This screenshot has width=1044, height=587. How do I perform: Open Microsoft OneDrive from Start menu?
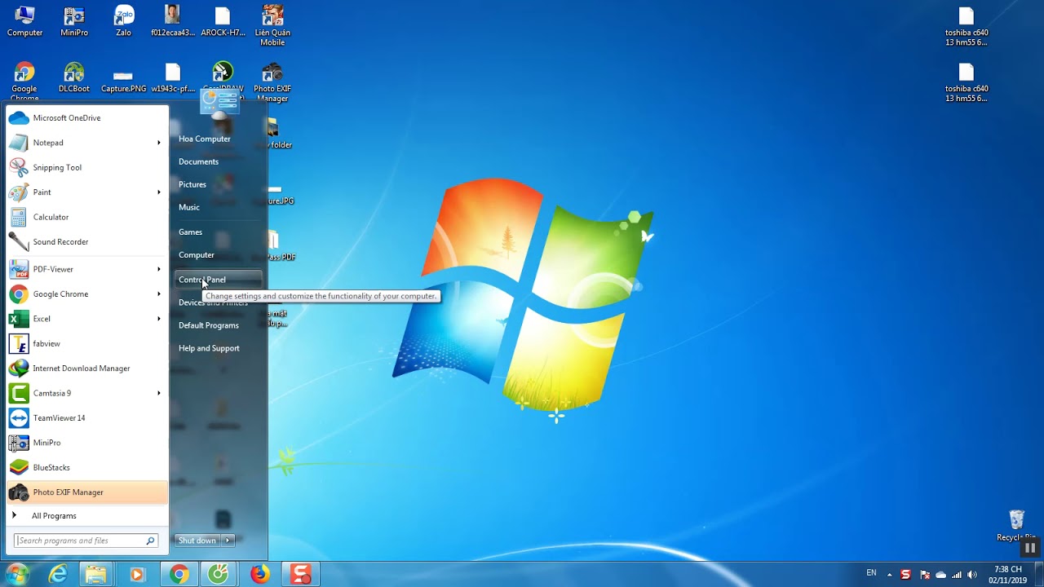click(x=86, y=118)
